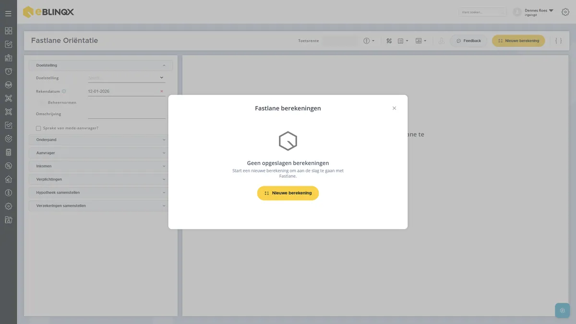Open the ID card icon in sidebar
Image resolution: width=576 pixels, height=324 pixels.
pyautogui.click(x=8, y=58)
